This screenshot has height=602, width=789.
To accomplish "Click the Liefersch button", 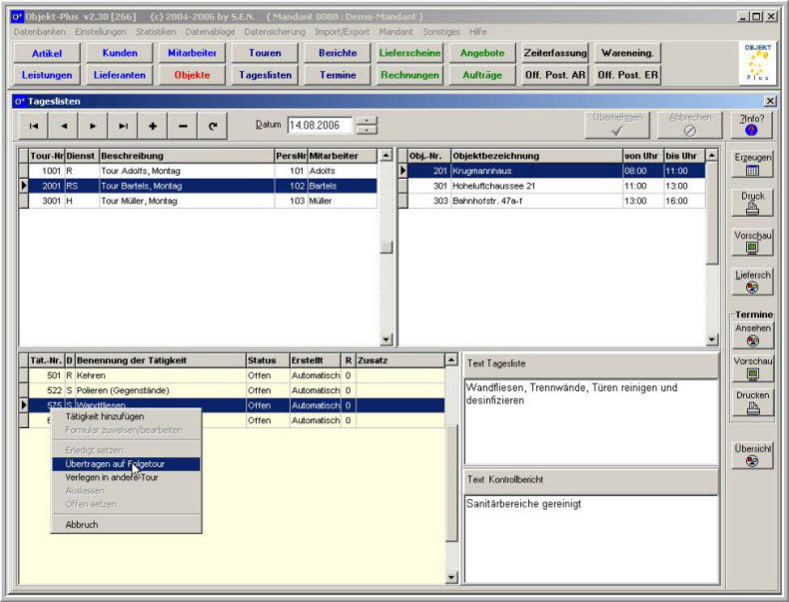I will coord(752,282).
